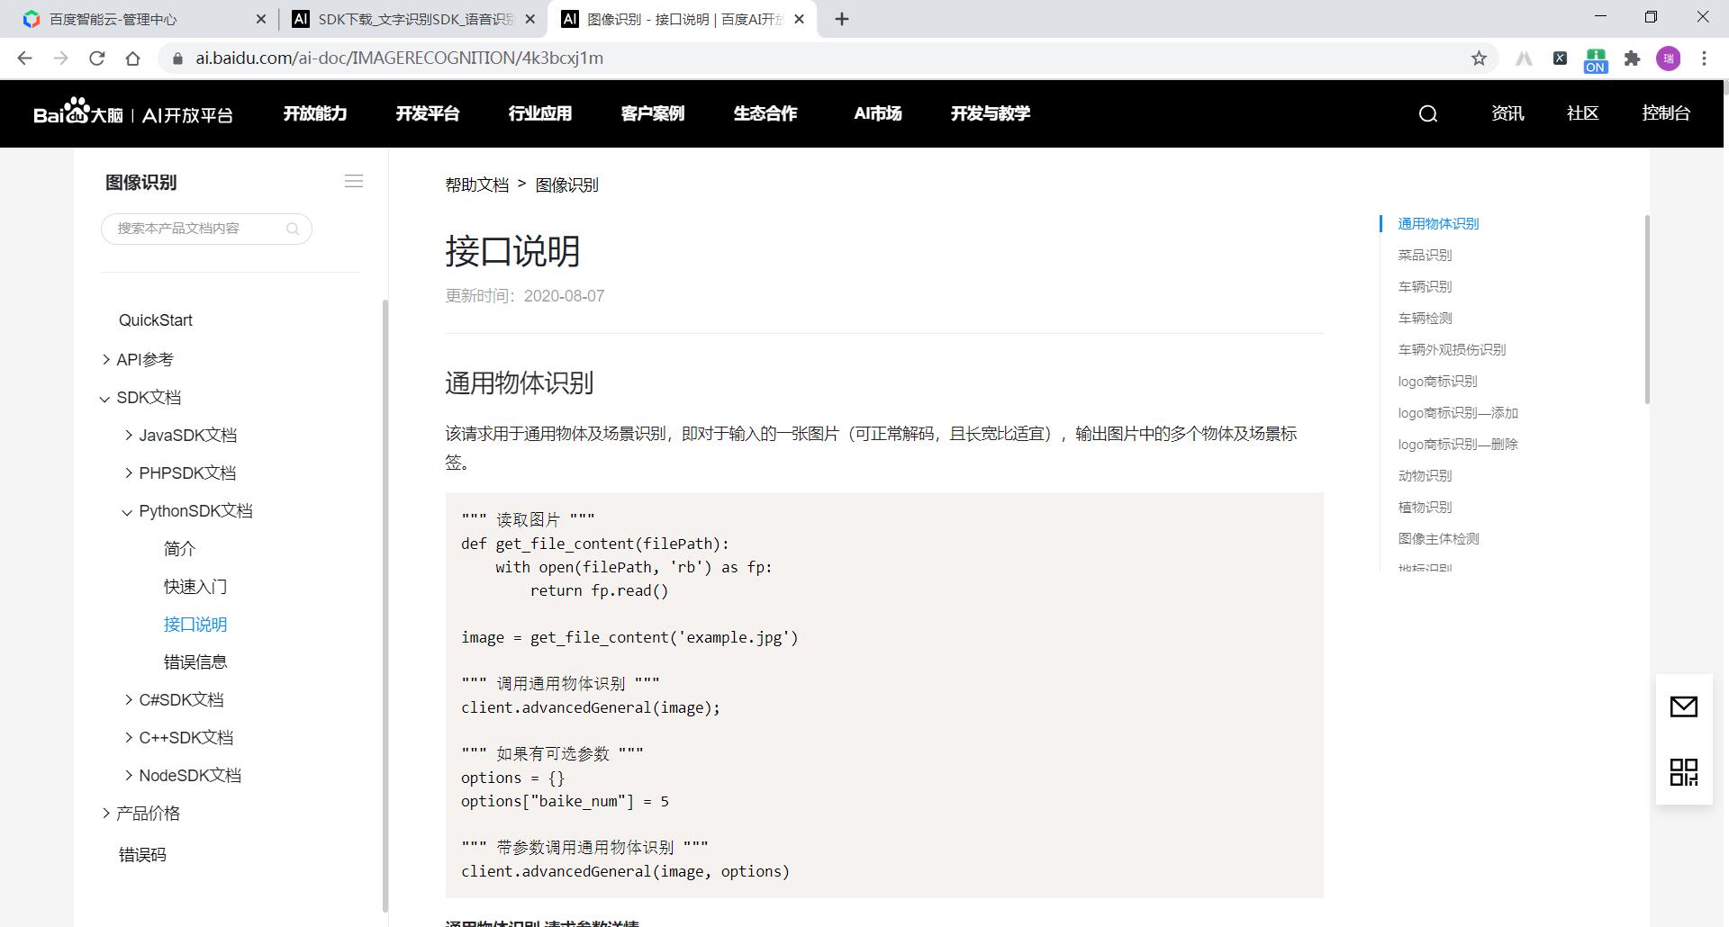This screenshot has width=1729, height=927.
Task: Close the 图像识别 - 接口说明 tab
Action: click(x=799, y=19)
